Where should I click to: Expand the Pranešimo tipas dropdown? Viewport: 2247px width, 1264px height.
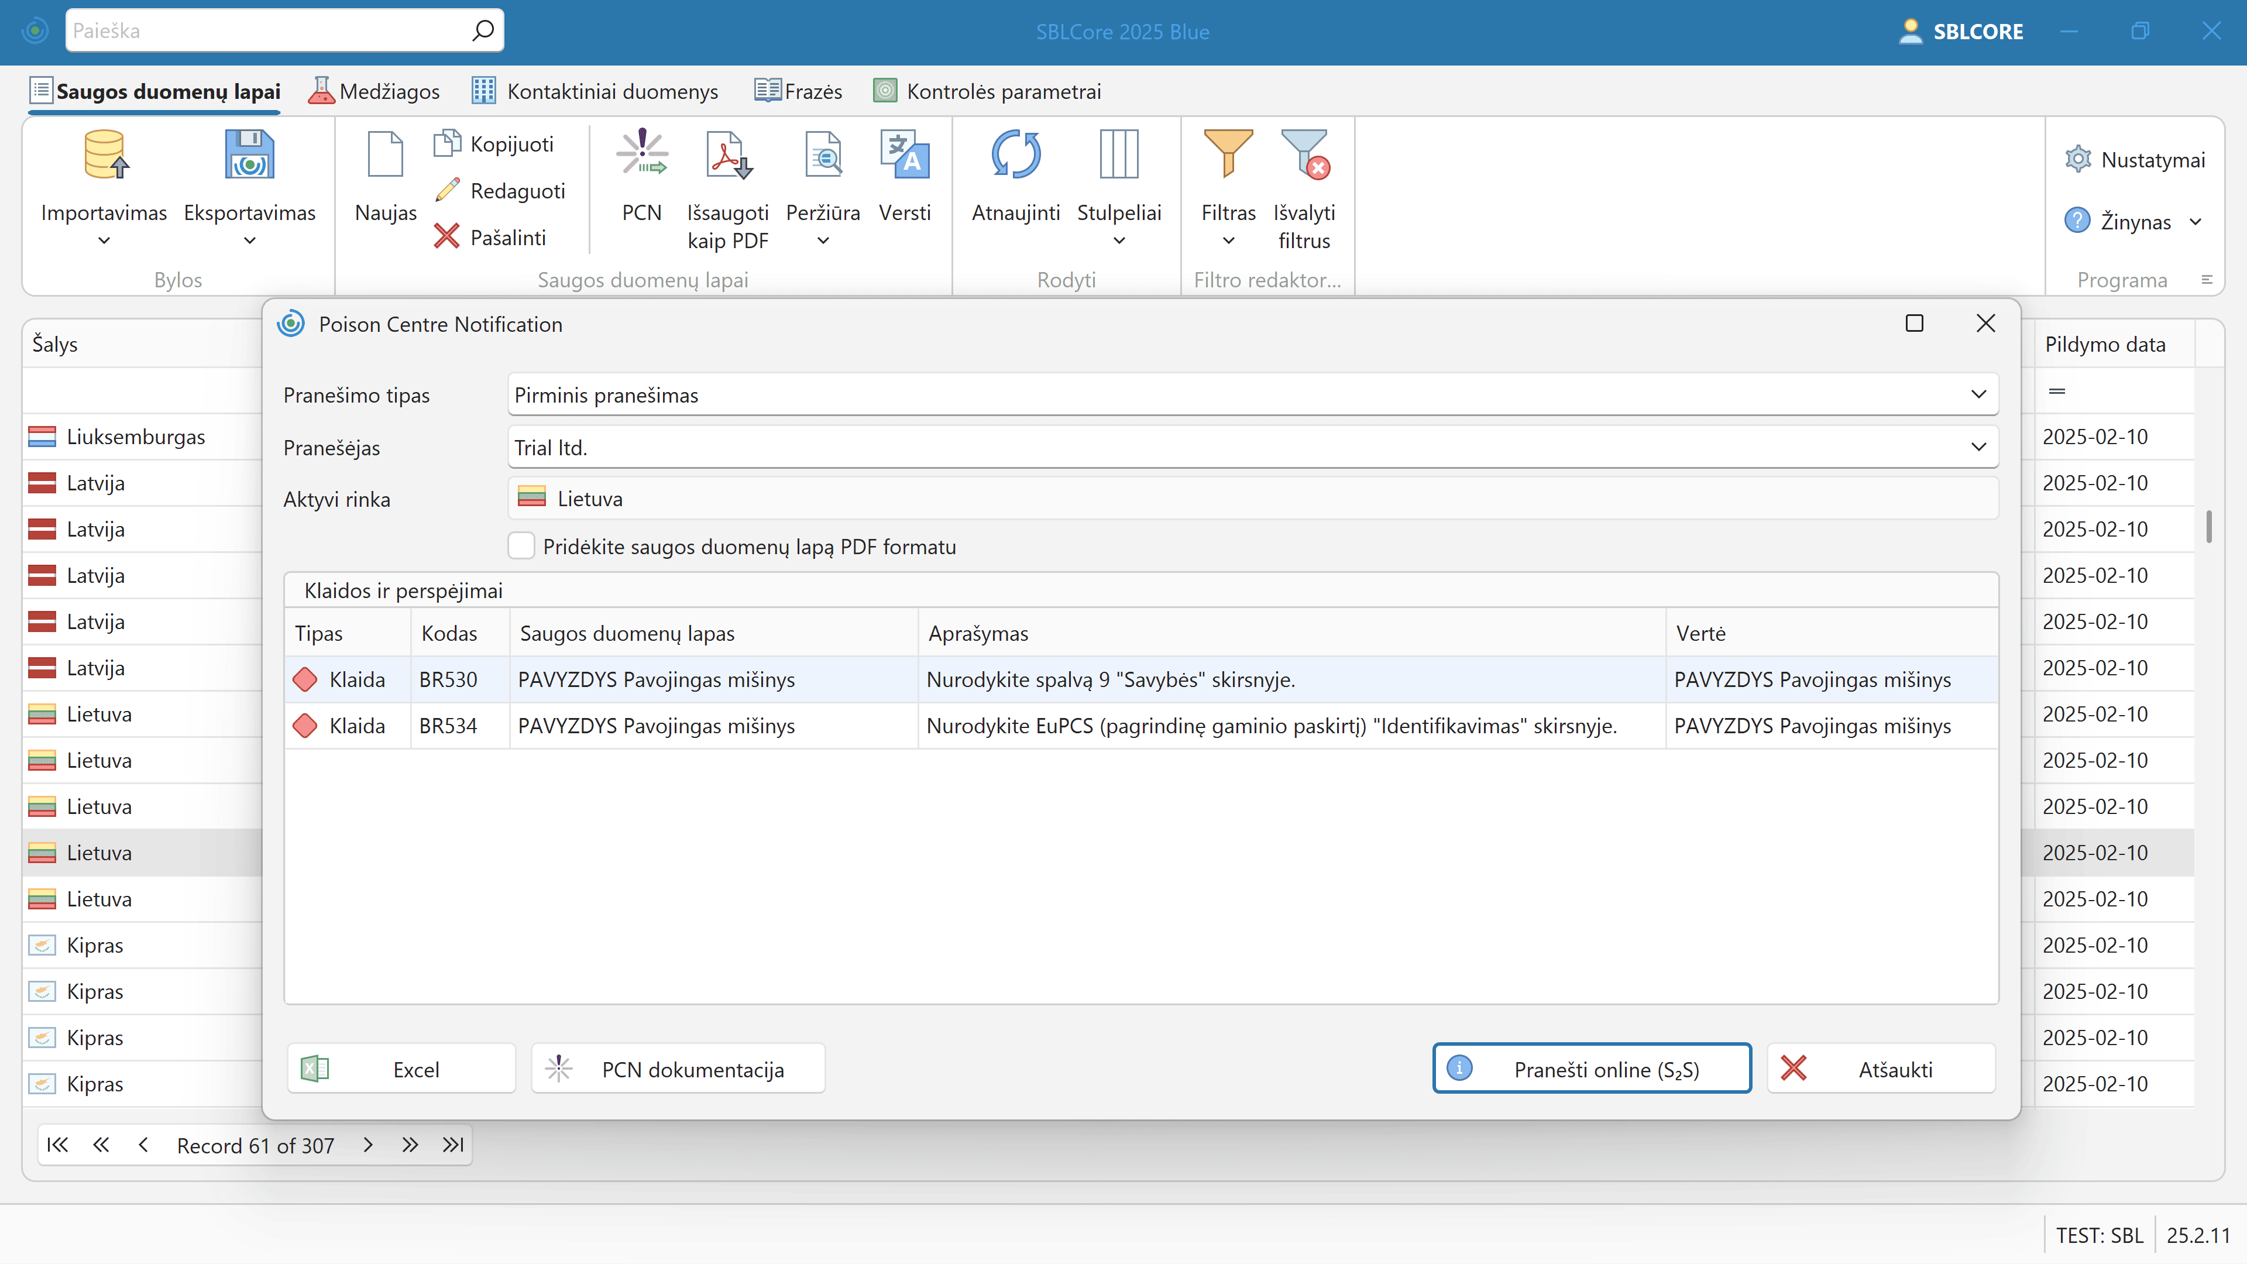pyautogui.click(x=1977, y=394)
